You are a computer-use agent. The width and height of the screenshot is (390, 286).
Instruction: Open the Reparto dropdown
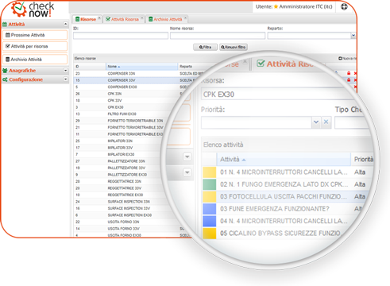point(353,36)
